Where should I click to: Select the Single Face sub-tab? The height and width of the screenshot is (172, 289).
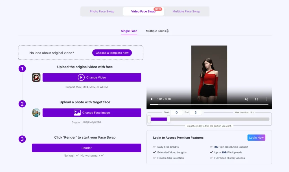click(x=129, y=31)
